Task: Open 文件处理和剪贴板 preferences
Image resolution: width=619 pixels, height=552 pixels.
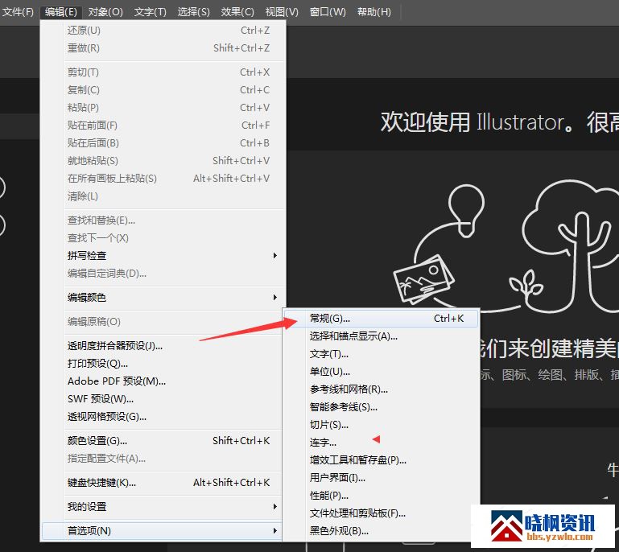Action: coord(357,513)
